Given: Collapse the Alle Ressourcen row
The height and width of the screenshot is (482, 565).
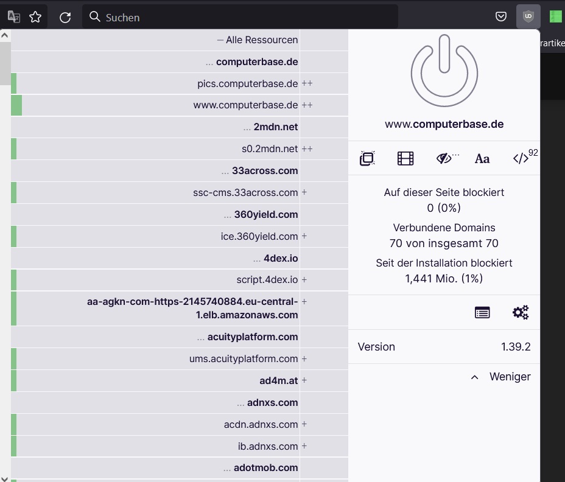Looking at the screenshot, I should 180,40.
